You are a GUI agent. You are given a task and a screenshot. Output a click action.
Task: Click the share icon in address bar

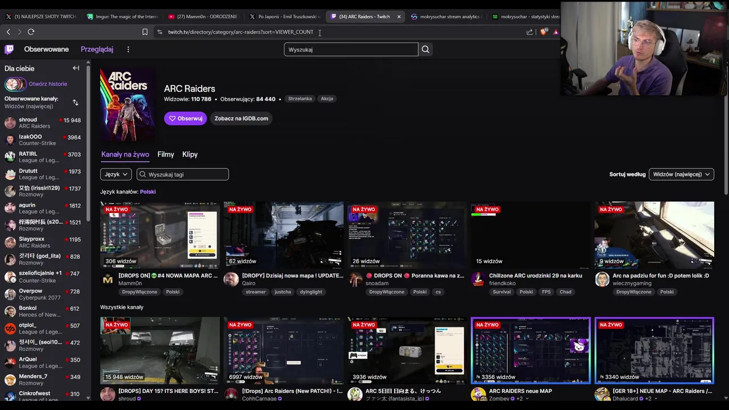[x=530, y=32]
